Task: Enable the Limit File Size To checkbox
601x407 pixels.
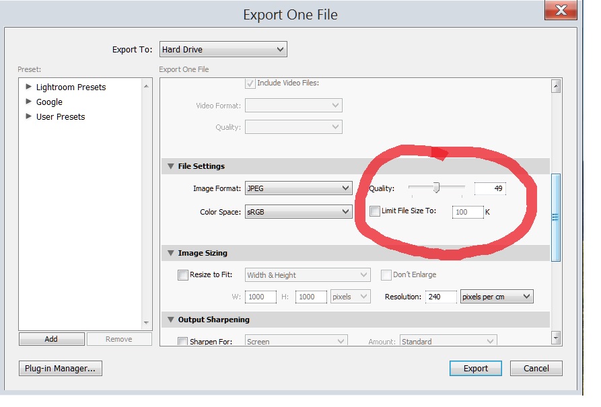Action: pos(375,211)
